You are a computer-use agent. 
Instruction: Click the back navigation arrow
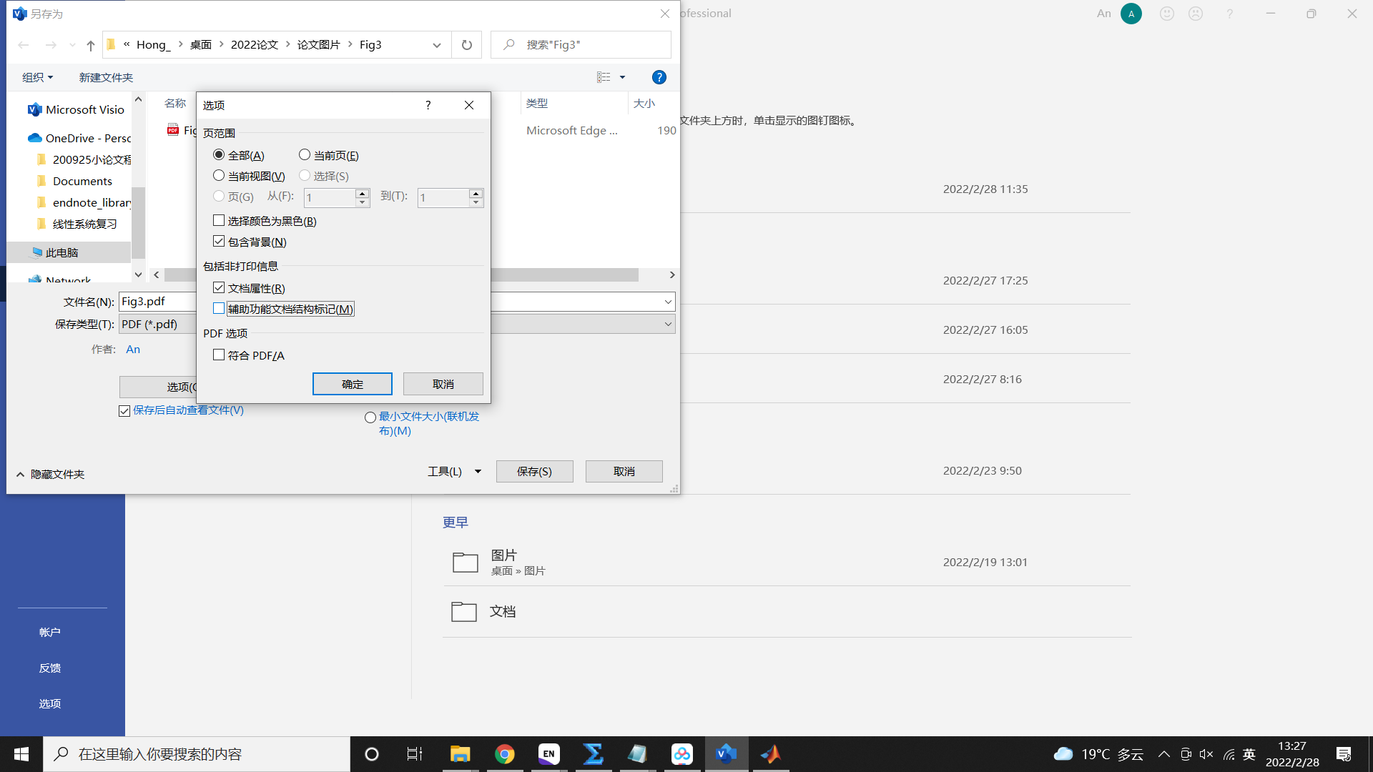tap(24, 45)
